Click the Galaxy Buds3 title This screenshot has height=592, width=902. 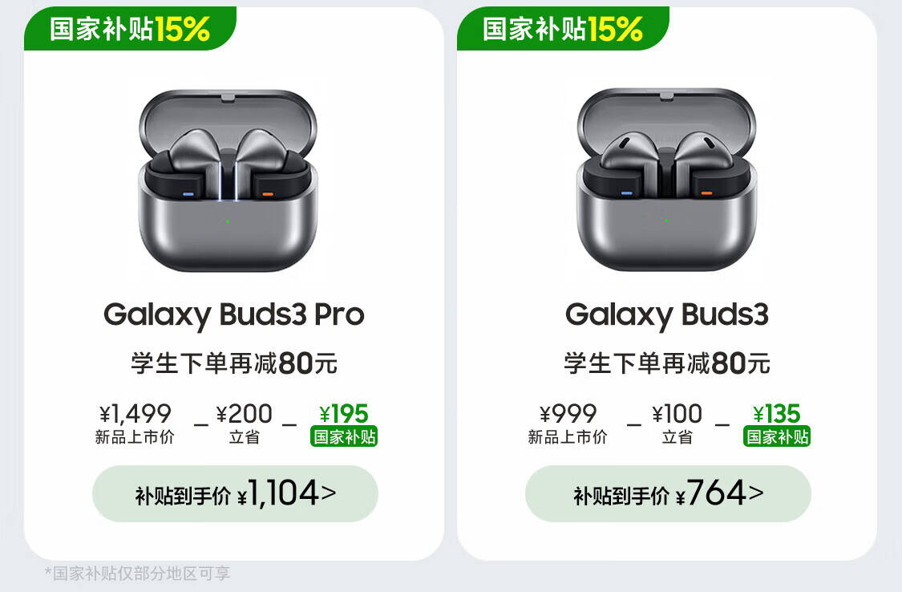[x=667, y=315]
